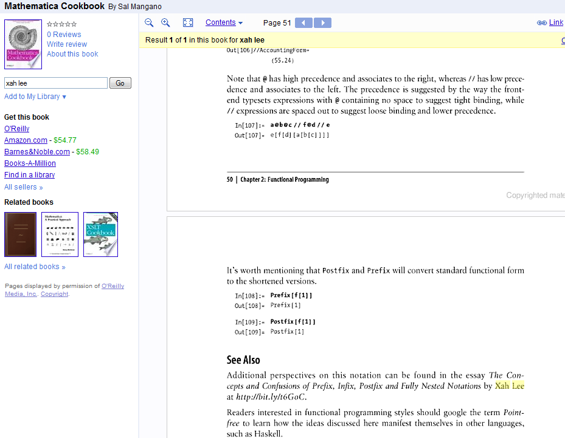Screen dimensions: 565x438
Task: Go to previous page arrow button
Action: pos(303,23)
